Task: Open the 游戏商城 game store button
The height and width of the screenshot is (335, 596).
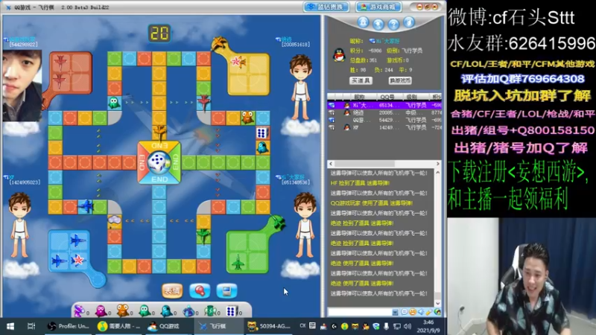Action: [x=378, y=7]
